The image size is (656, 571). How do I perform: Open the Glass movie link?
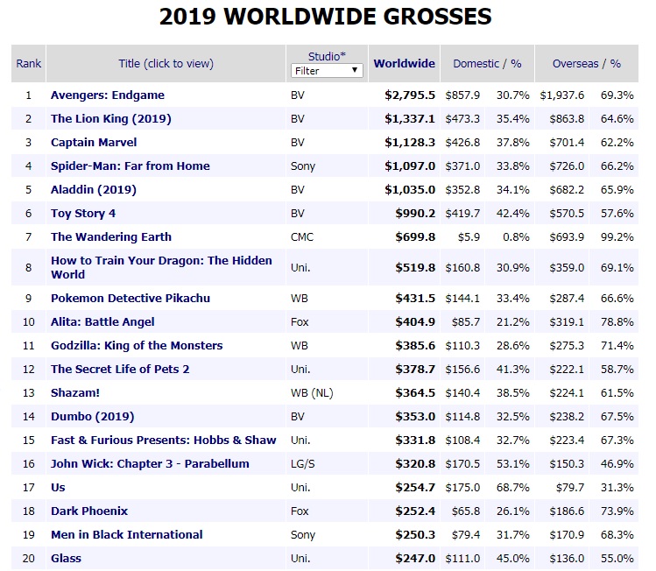click(x=67, y=558)
